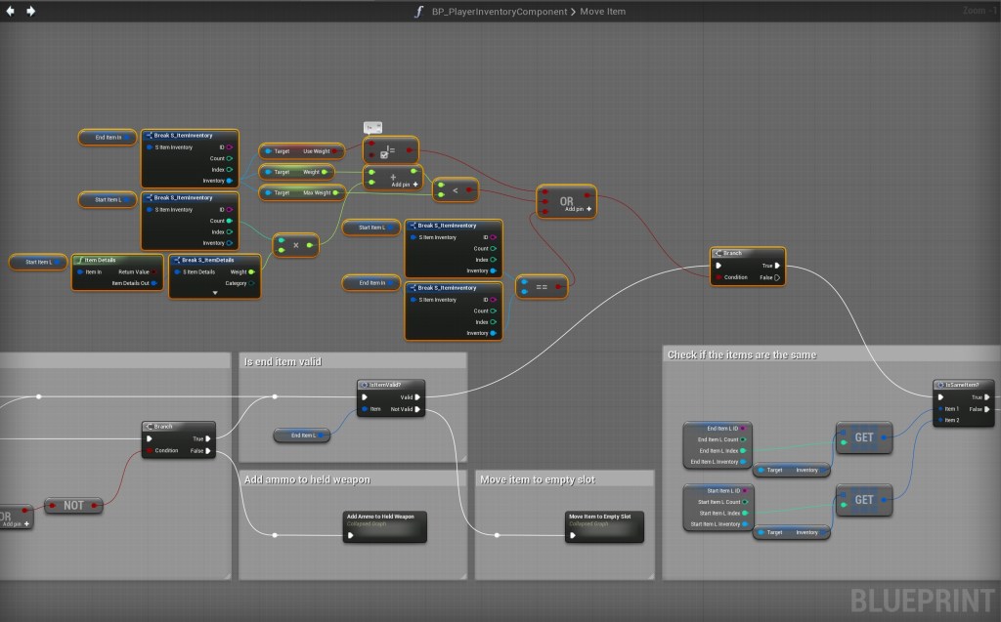Select the NOT boolean node
The height and width of the screenshot is (622, 1001).
click(x=73, y=506)
